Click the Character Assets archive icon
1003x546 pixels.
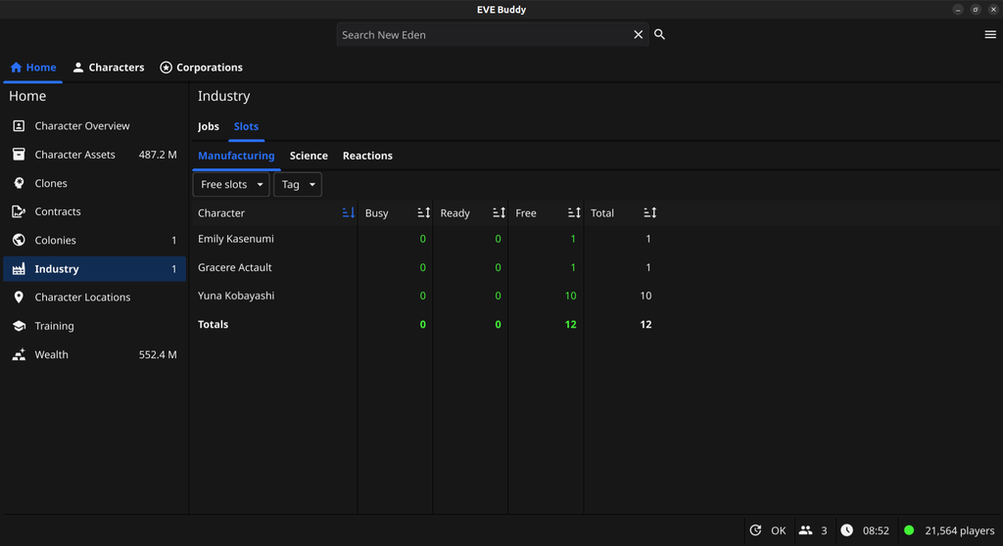coord(19,154)
